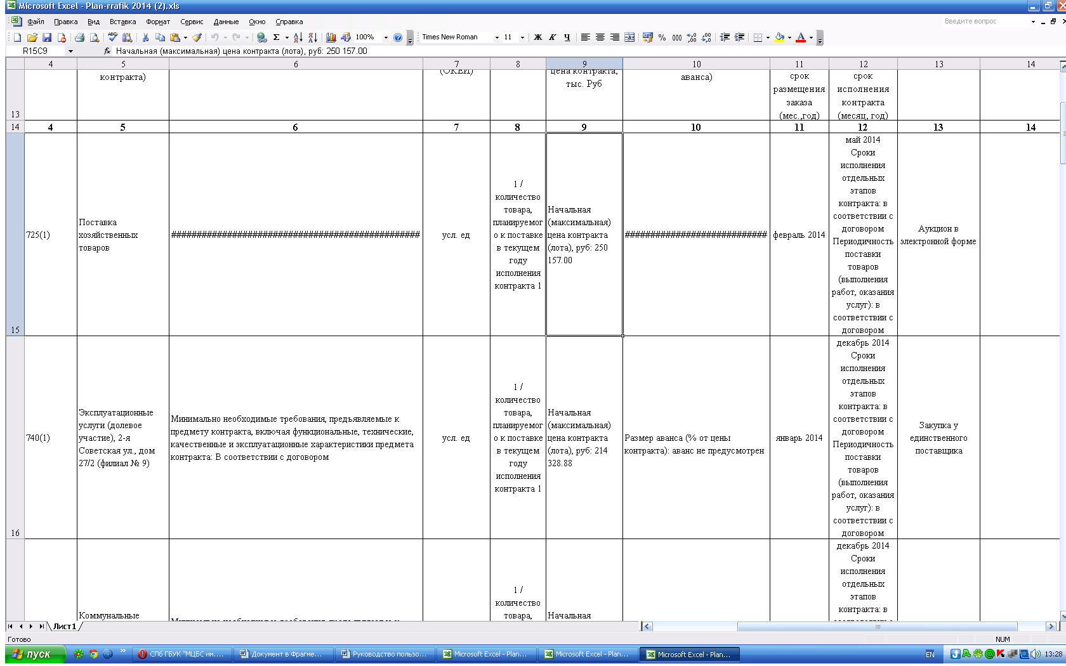Expand the Name Box dropdown next to R15C9
1066x666 pixels.
(70, 51)
